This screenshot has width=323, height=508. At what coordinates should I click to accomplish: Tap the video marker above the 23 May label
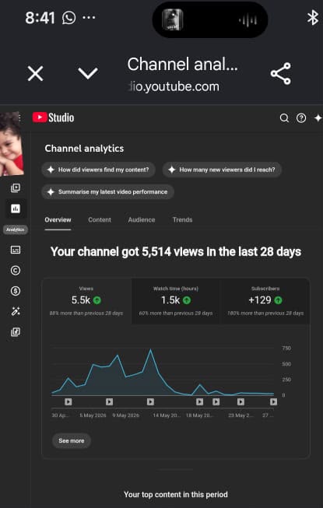(240, 401)
